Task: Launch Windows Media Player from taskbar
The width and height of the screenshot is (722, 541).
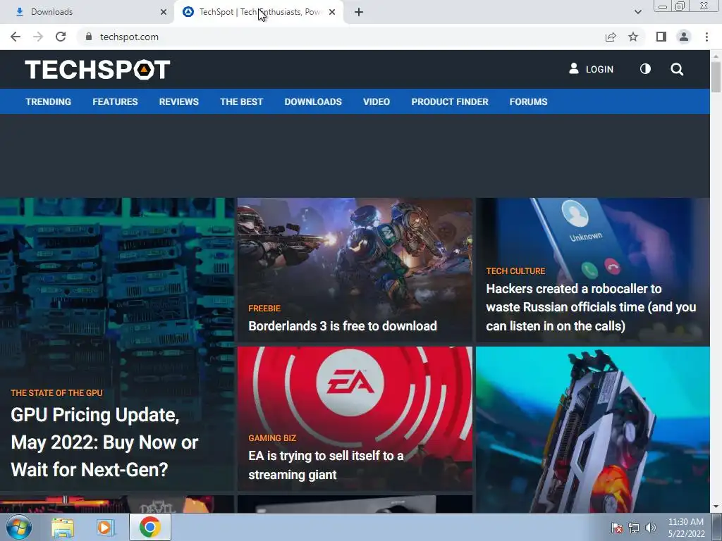Action: click(x=104, y=527)
